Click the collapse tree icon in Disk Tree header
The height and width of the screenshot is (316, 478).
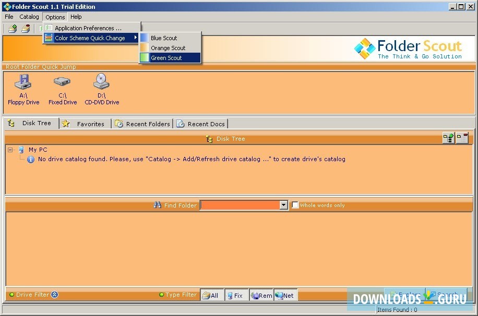(462, 138)
